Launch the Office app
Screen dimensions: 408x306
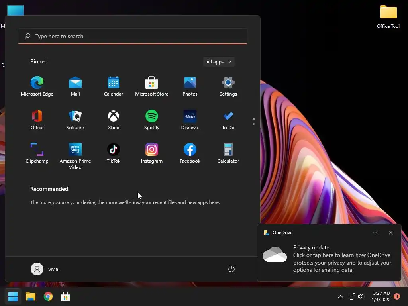point(37,120)
